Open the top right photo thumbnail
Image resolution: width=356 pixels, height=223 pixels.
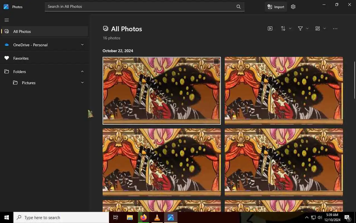coord(284,91)
